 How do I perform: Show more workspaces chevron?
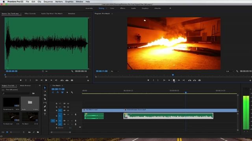pos(170,8)
